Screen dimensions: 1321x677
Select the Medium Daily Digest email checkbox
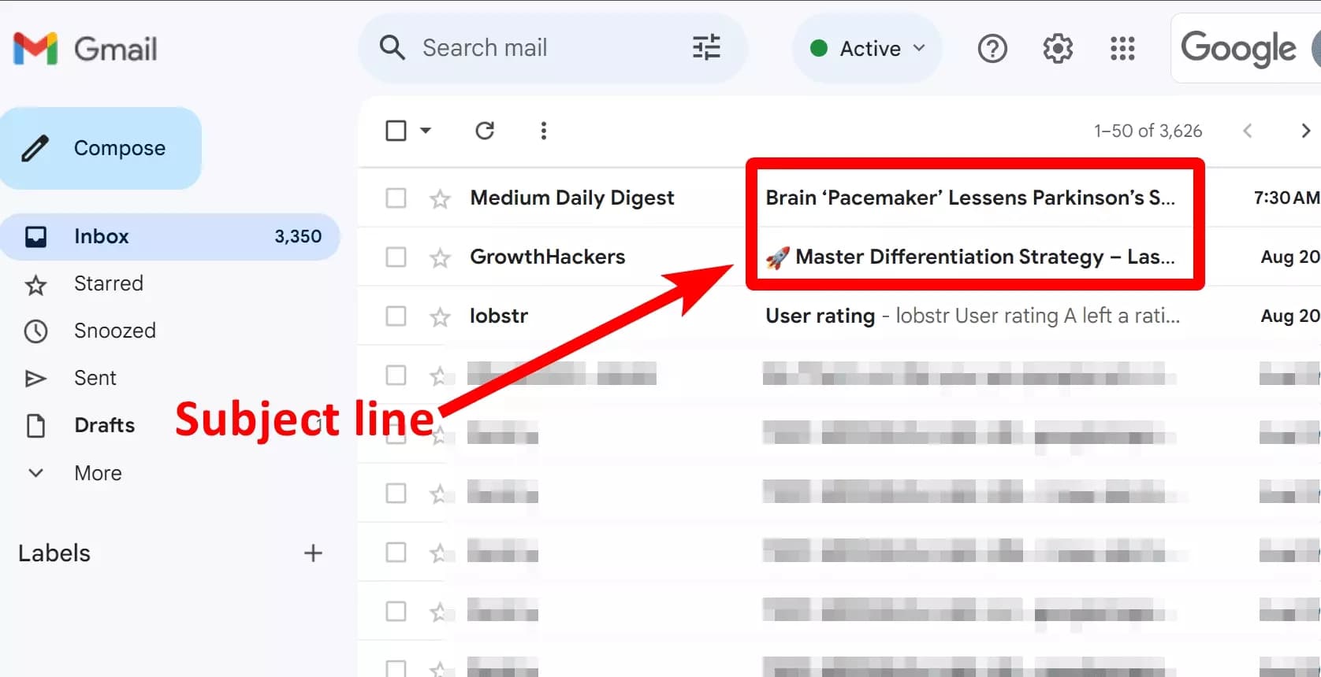point(396,198)
